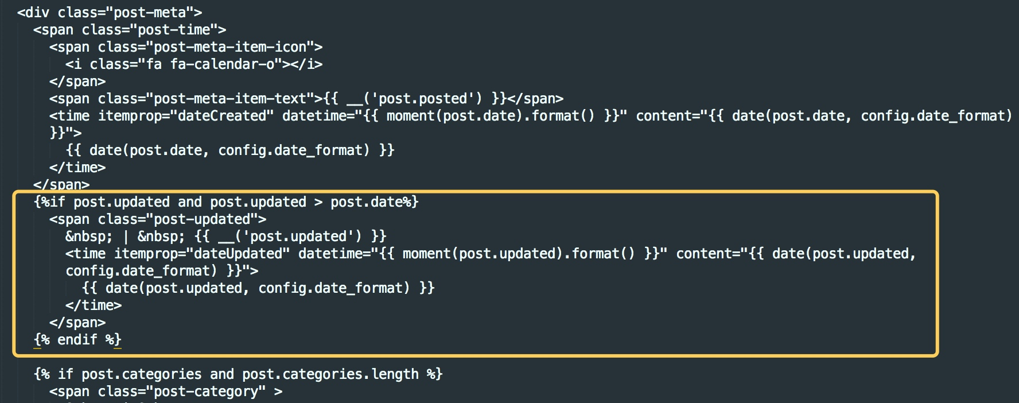Click the fa-calendar-o icon tag line

(x=193, y=64)
